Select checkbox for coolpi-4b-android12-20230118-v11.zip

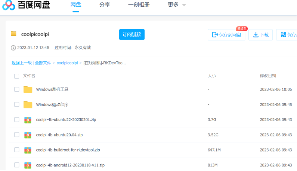coord(17,165)
